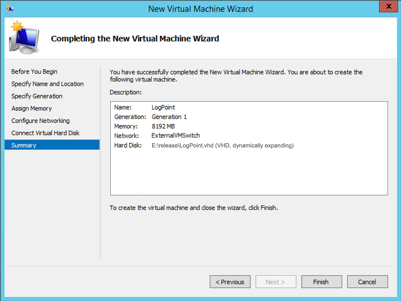Close the New Virtual Machine Wizard window

388,6
